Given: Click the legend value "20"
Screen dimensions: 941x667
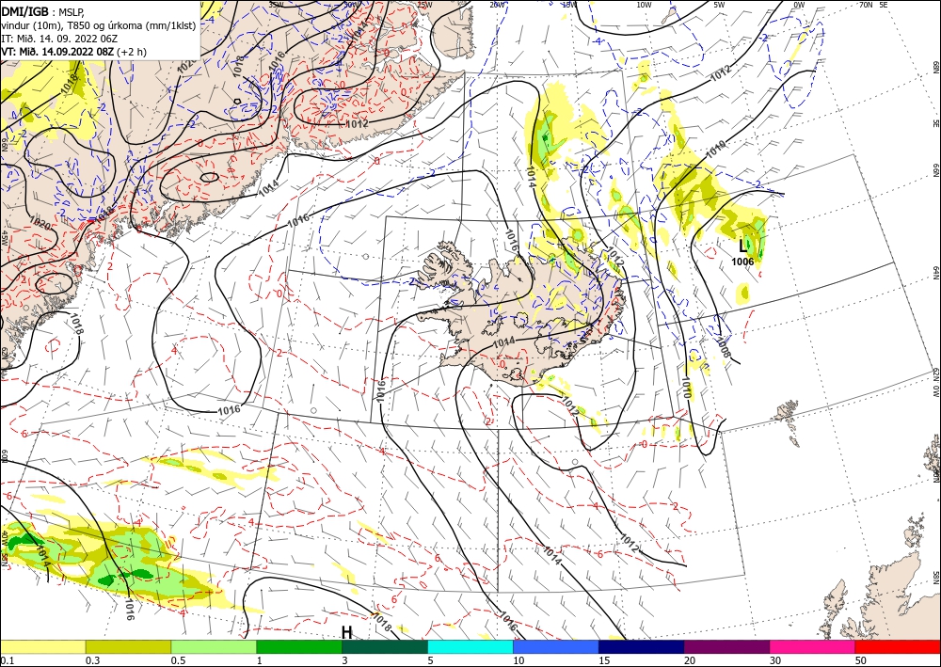Looking at the screenshot, I should pyautogui.click(x=690, y=660).
